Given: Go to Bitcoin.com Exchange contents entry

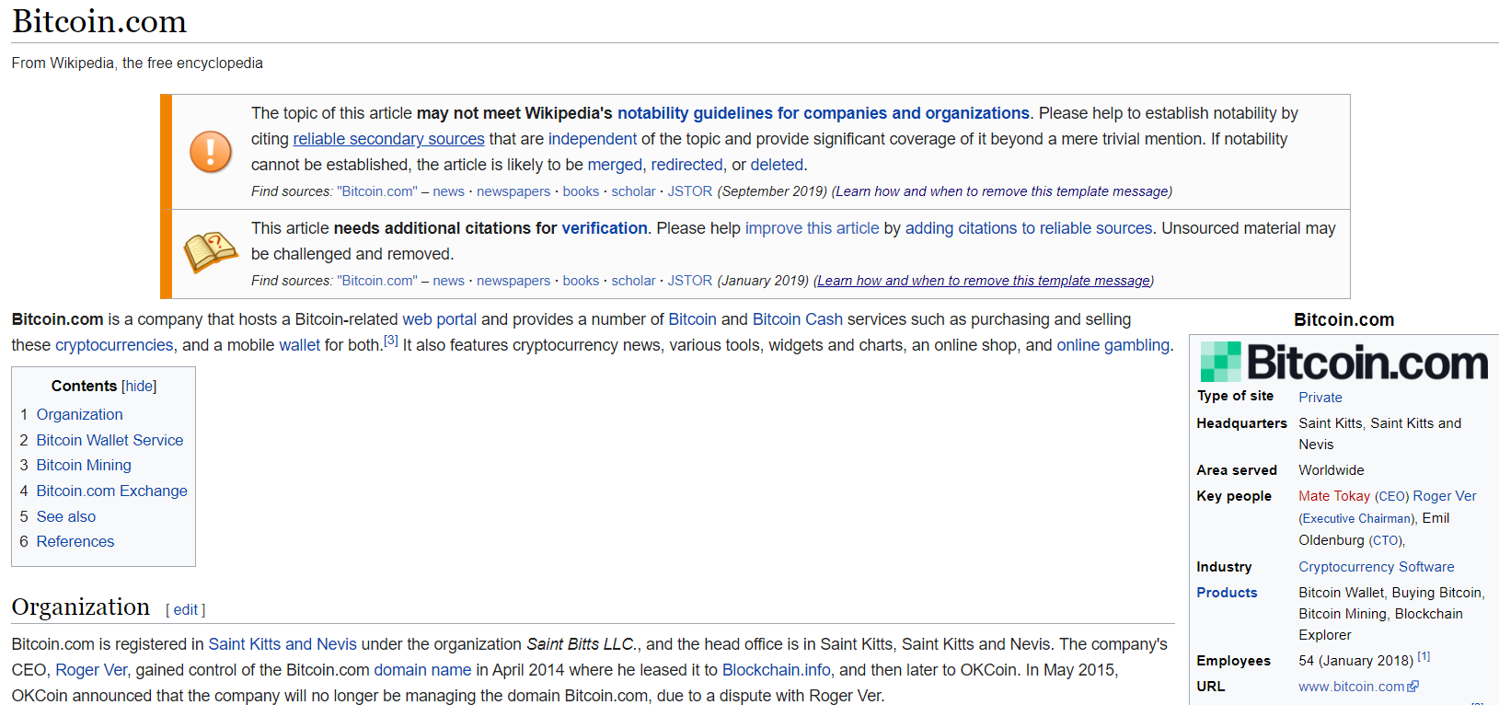Looking at the screenshot, I should pyautogui.click(x=111, y=491).
